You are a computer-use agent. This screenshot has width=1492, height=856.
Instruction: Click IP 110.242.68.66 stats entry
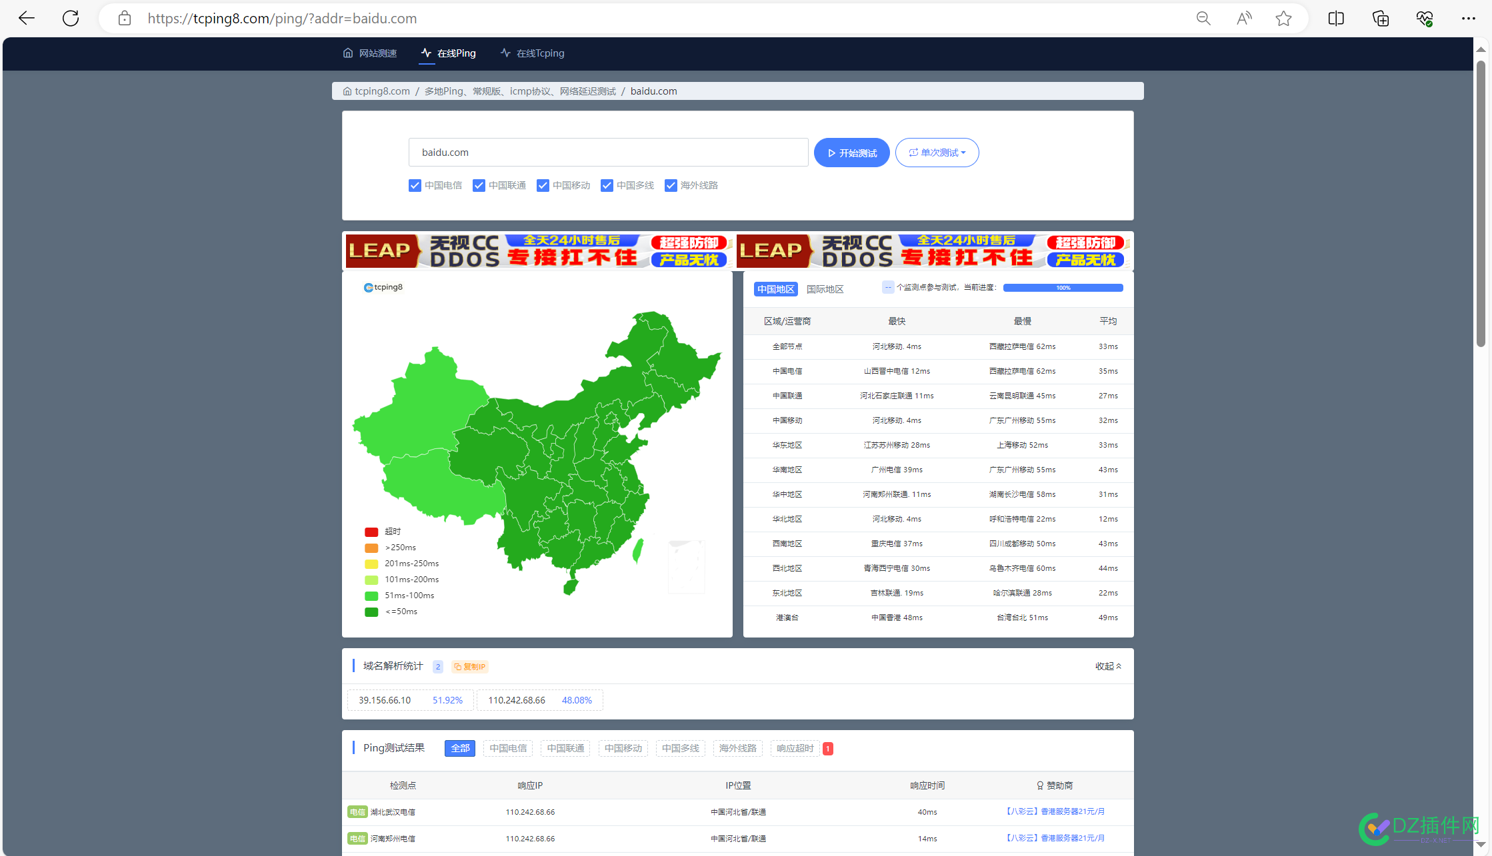click(540, 700)
